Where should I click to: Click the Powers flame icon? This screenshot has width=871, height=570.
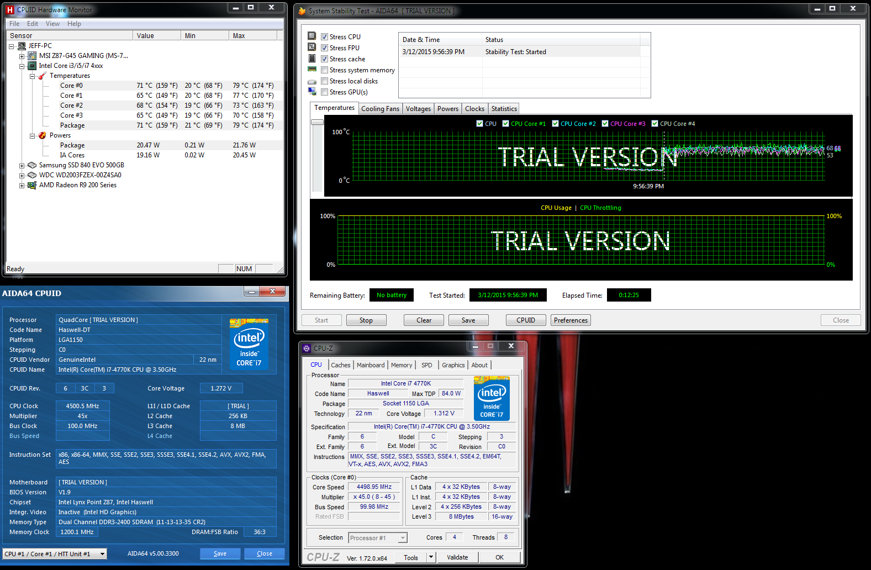[x=43, y=135]
